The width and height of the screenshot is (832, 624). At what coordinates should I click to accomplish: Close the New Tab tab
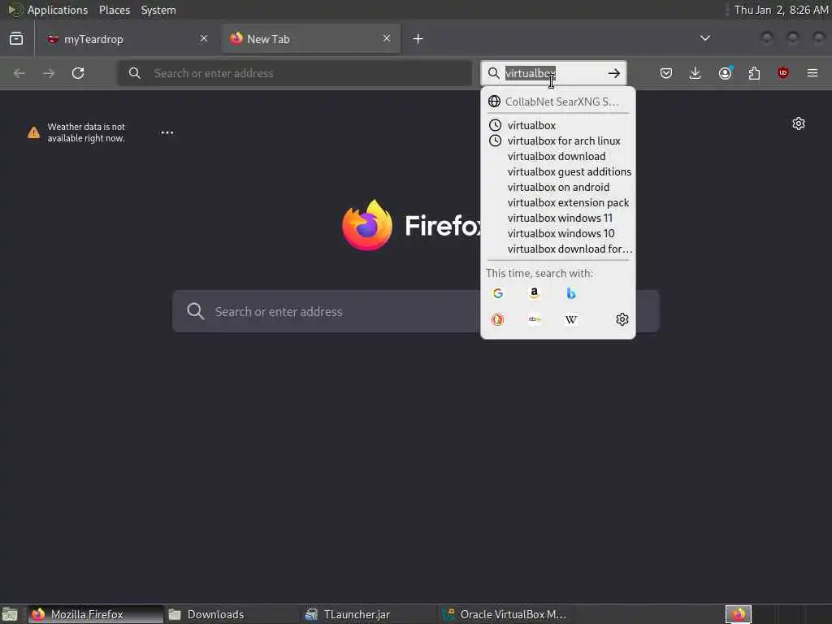tap(387, 38)
